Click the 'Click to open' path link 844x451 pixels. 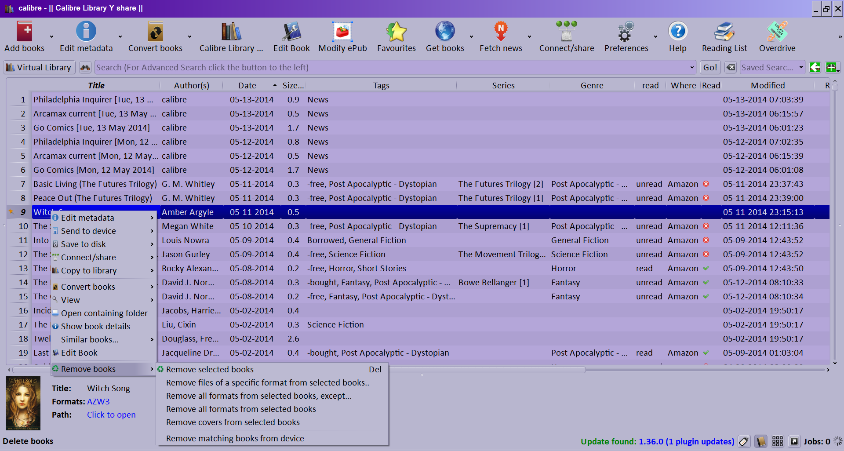tap(111, 415)
